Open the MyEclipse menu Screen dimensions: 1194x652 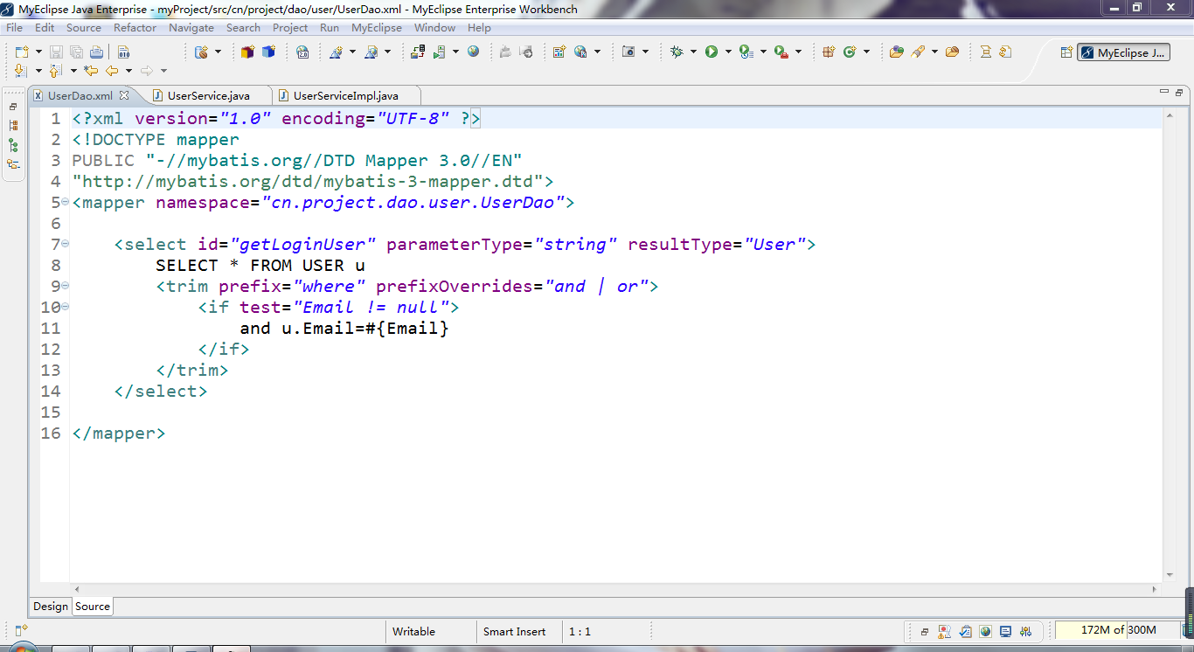click(x=377, y=27)
